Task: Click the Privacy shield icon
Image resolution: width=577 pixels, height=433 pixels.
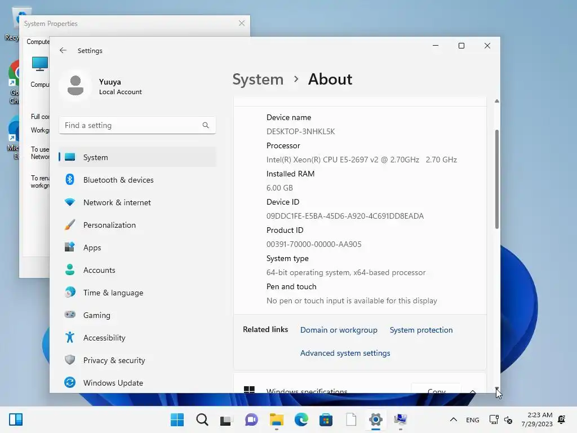Action: (70, 360)
